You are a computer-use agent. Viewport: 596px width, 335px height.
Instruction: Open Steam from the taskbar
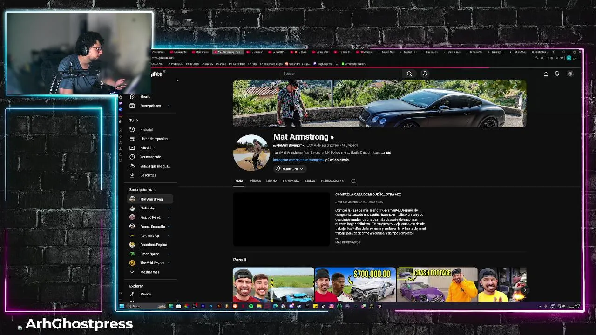coord(299,306)
